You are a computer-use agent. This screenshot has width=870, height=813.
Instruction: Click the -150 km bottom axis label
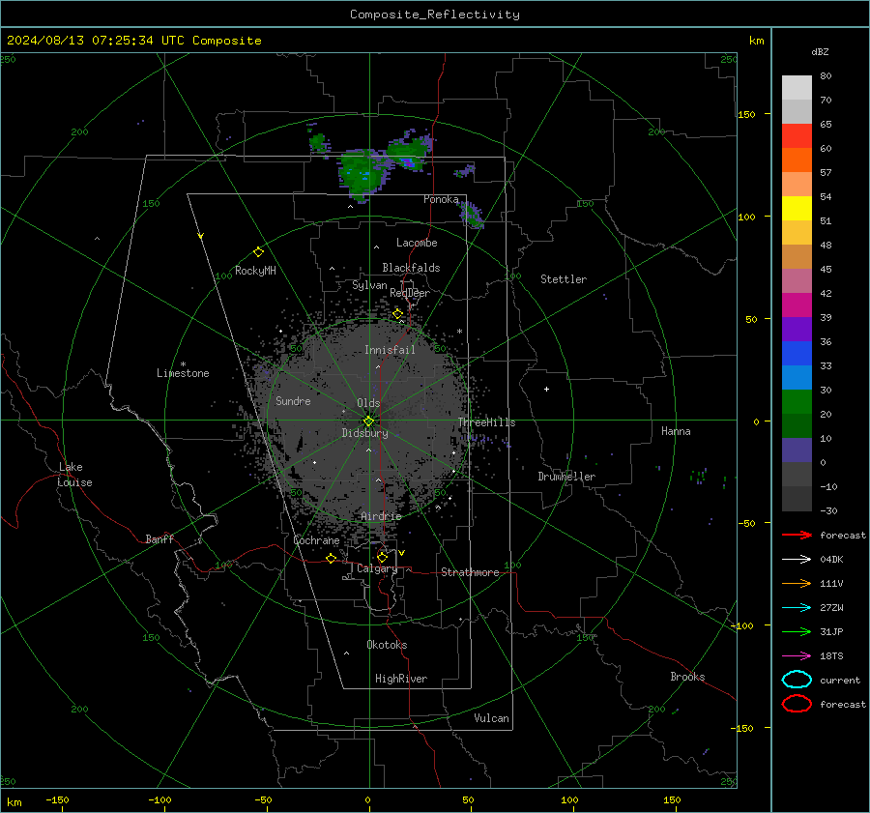point(57,799)
